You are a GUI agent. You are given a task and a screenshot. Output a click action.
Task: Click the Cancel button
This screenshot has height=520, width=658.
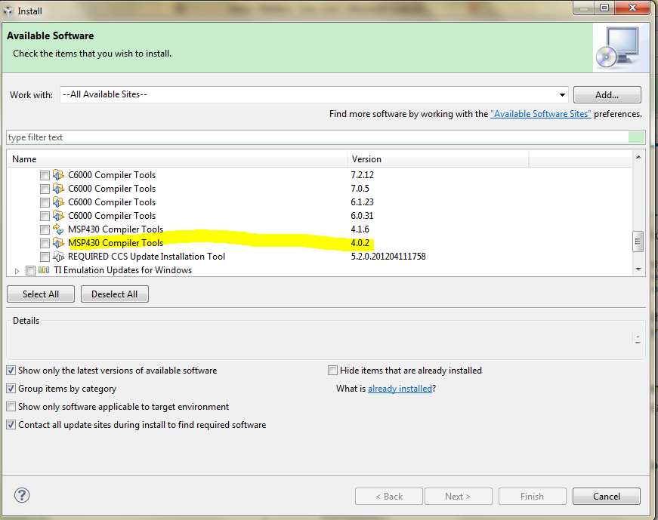607,496
